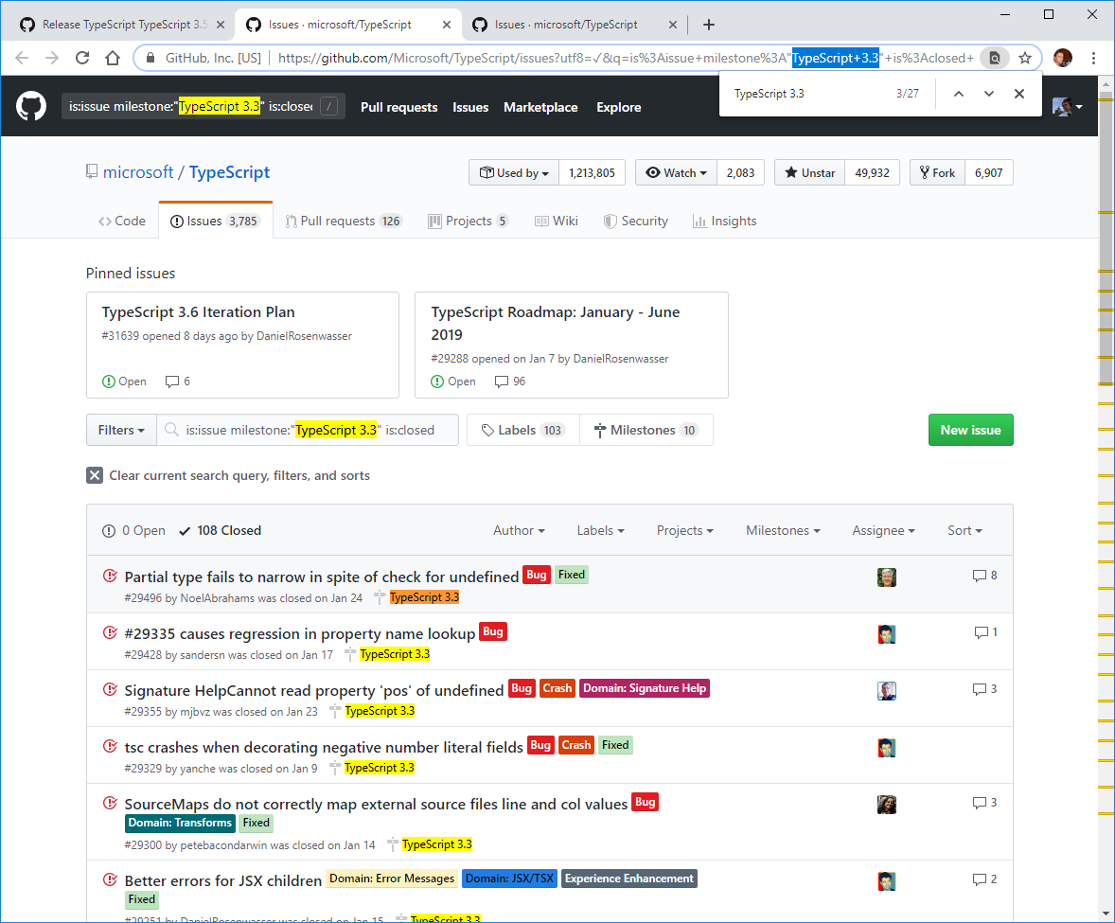Viewport: 1115px width, 923px height.
Task: Click the GitHub Octocat logo
Action: [31, 105]
